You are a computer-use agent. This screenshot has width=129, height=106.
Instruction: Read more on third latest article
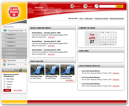click(x=116, y=86)
